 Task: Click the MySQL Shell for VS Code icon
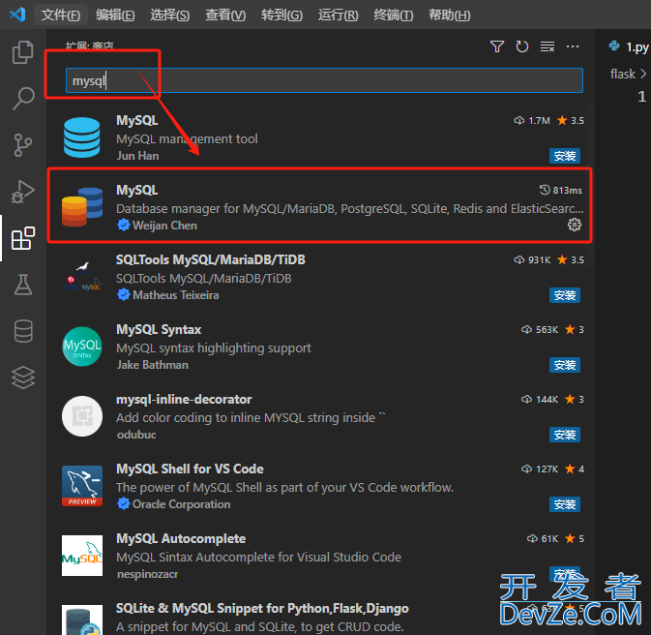tap(82, 486)
